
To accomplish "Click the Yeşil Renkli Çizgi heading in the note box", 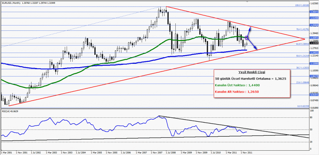I will (252, 72).
